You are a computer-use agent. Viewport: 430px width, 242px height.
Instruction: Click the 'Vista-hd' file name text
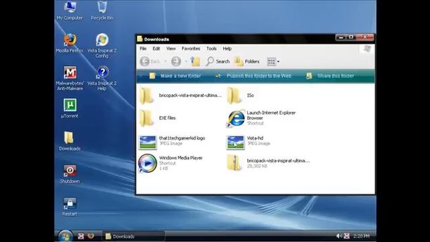(x=255, y=138)
